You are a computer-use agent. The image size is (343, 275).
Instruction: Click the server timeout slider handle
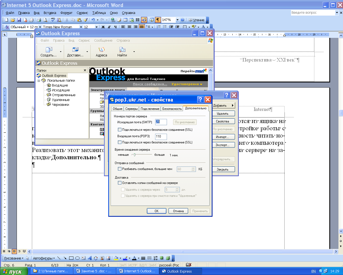135,155
